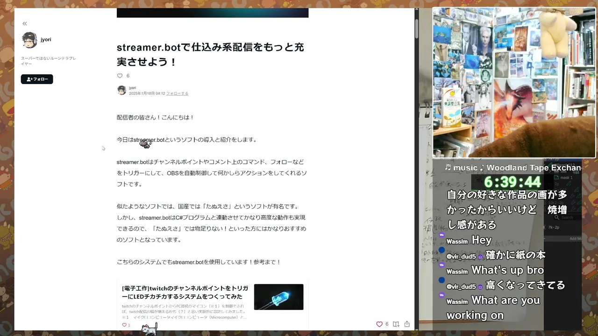
Task: Open small author avatar beside article date
Action: pyautogui.click(x=121, y=91)
